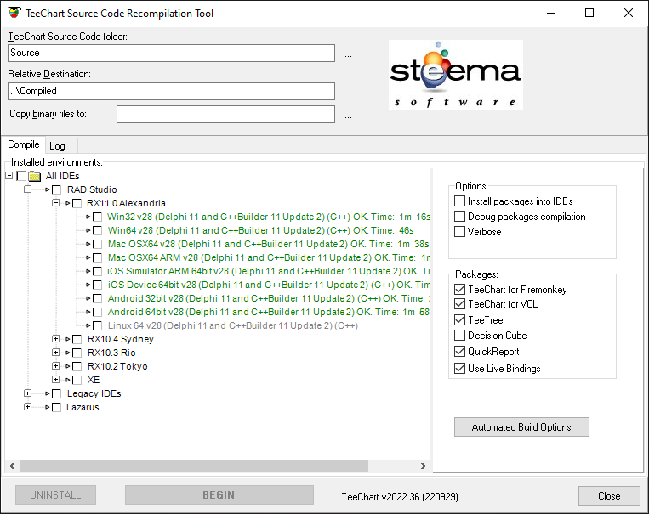This screenshot has width=649, height=514.
Task: Click the Steema software logo
Action: [x=456, y=76]
